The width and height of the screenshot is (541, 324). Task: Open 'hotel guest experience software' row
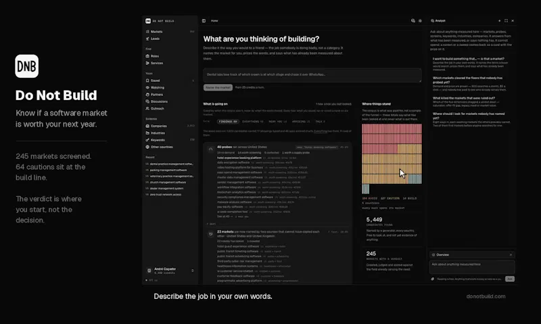[x=238, y=246]
